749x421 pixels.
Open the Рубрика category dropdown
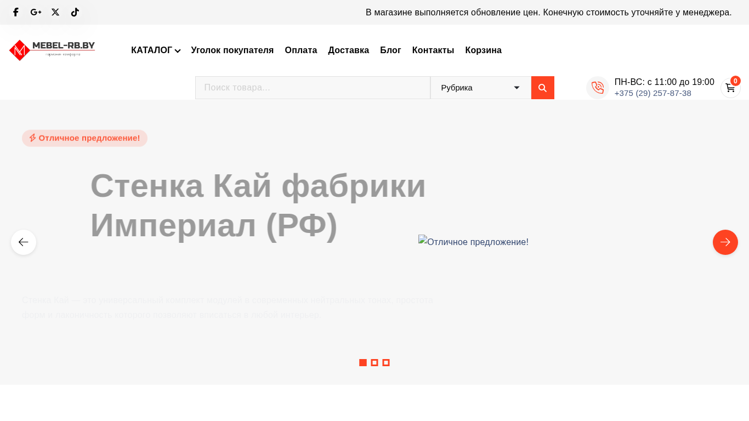(x=481, y=88)
